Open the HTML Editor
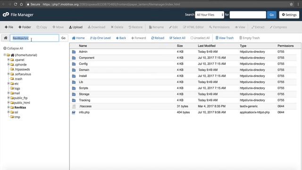Screen dimensions: 302x170 pos(193,27)
